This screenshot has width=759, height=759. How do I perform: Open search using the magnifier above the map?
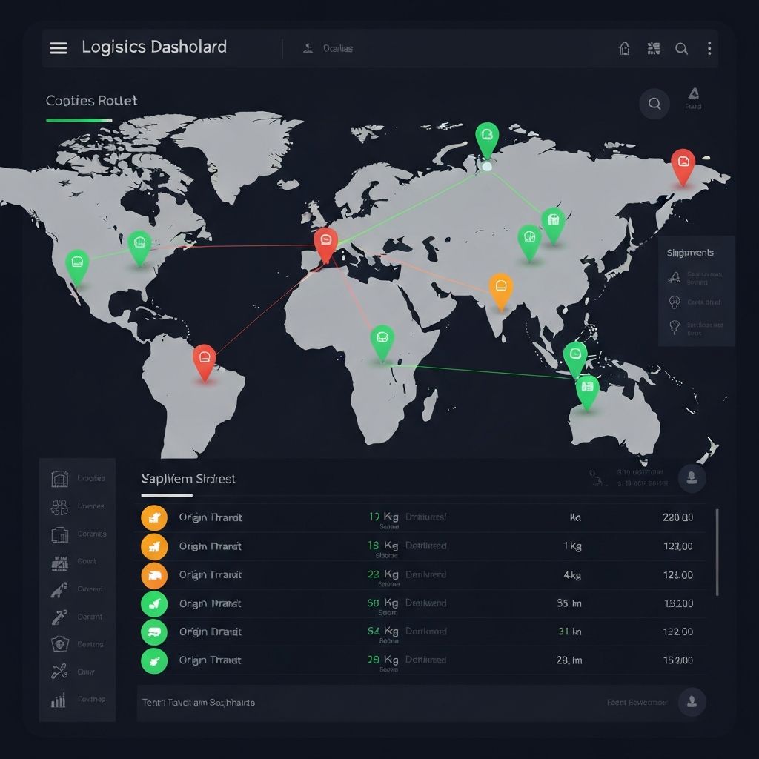[654, 104]
